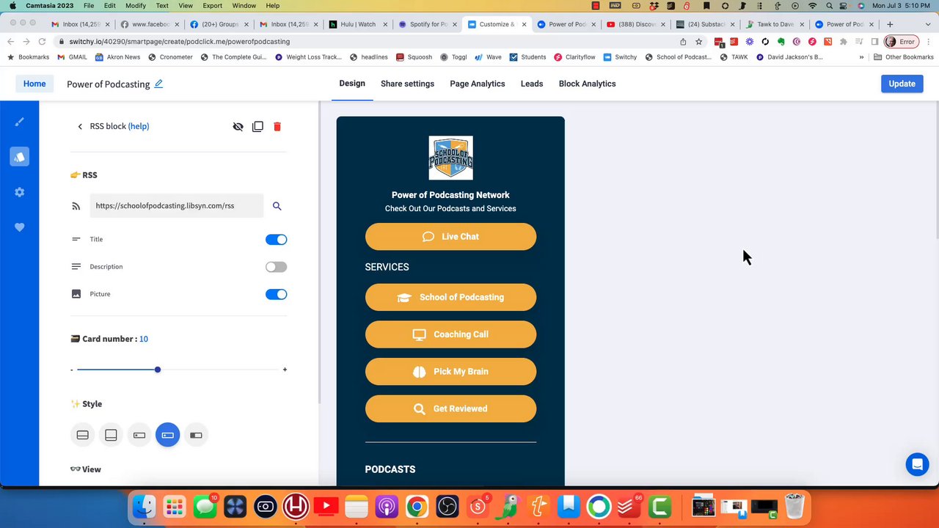Go back from RSS block panel
939x528 pixels.
[x=80, y=127]
